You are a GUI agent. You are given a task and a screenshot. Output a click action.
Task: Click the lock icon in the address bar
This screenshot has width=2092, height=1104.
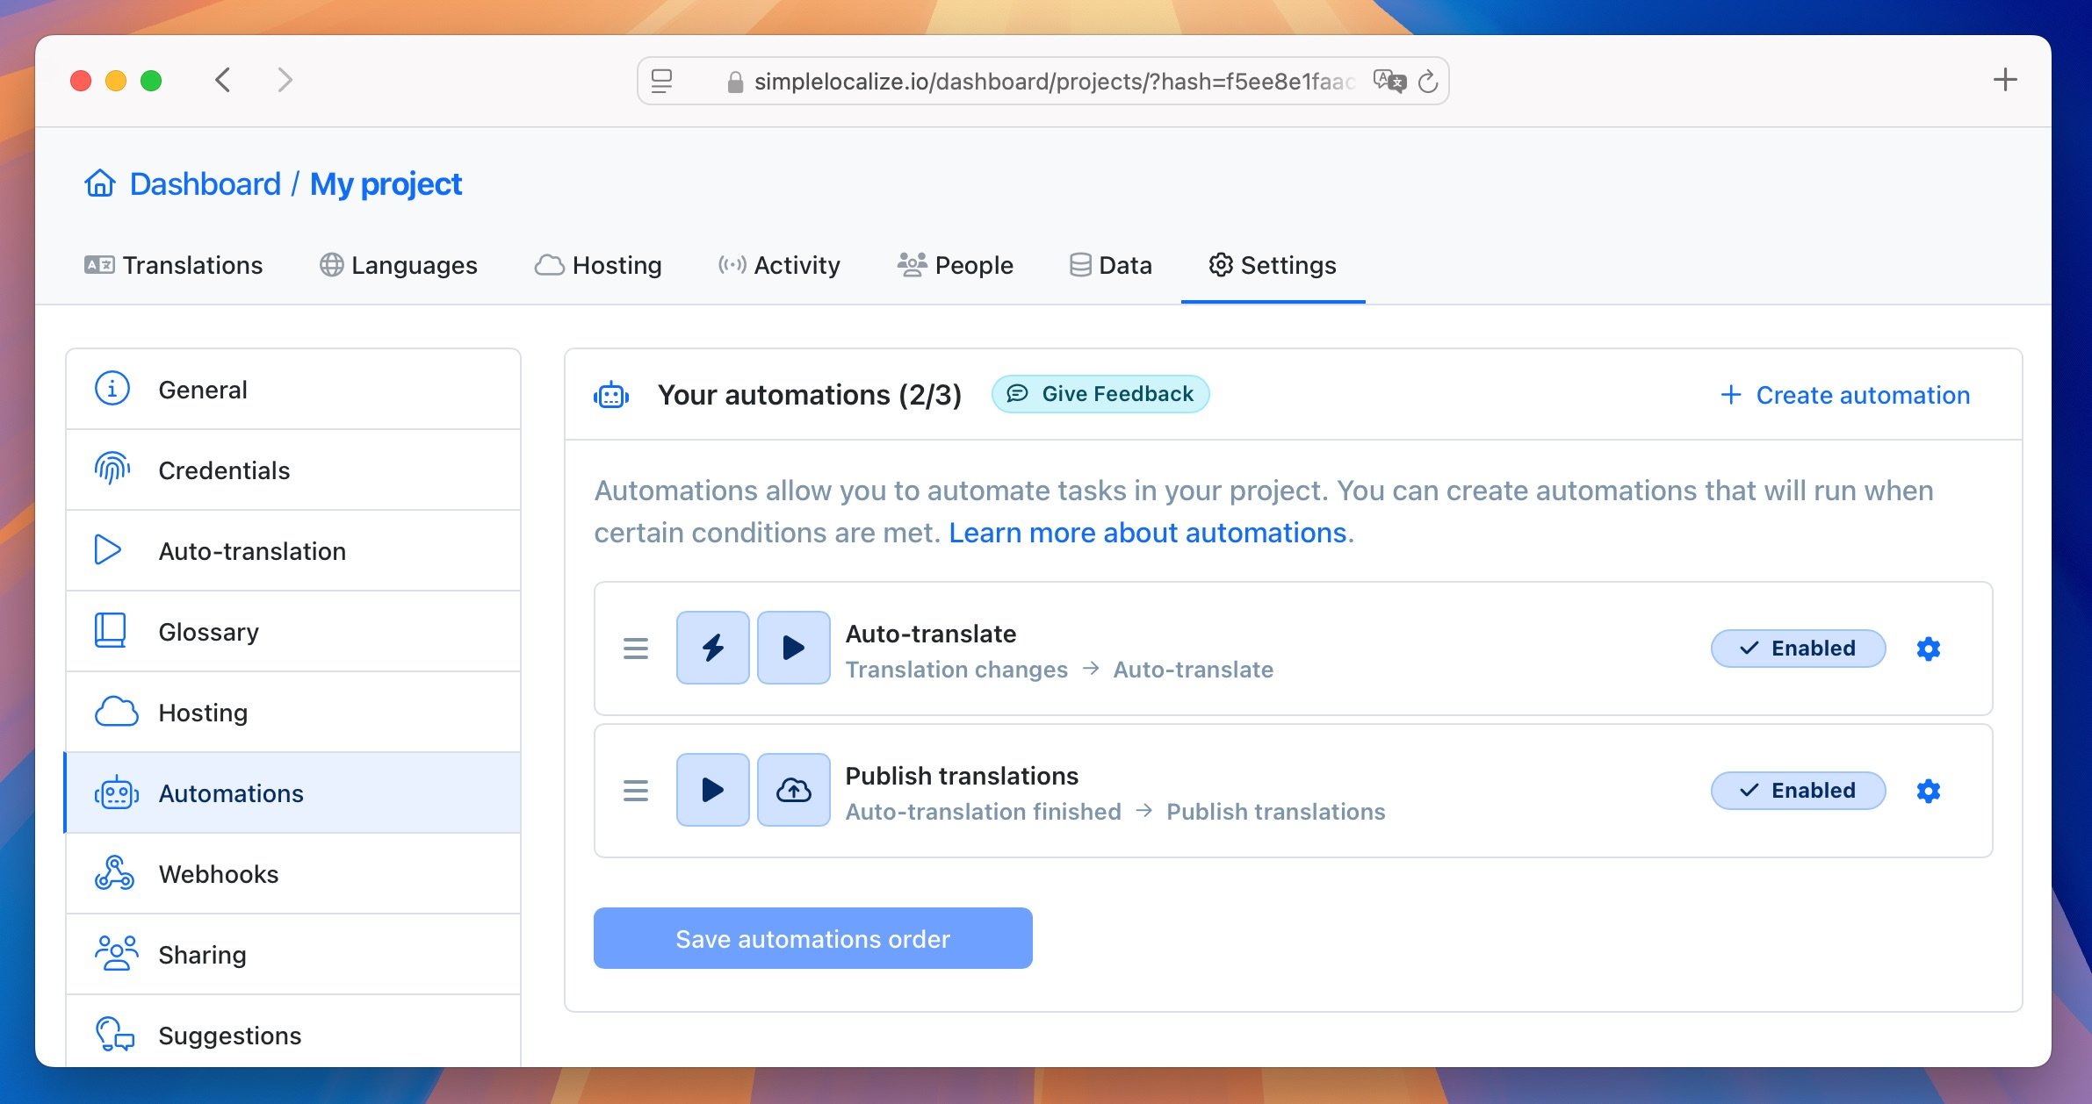(735, 82)
